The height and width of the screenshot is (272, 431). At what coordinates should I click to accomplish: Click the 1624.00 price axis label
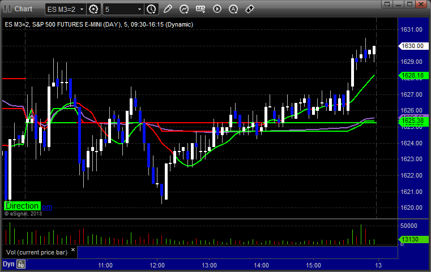412,143
